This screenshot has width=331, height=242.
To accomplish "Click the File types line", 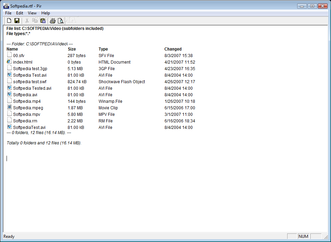I will pyautogui.click(x=18, y=34).
